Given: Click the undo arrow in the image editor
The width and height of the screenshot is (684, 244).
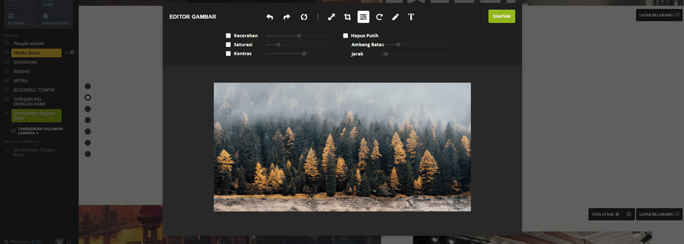Looking at the screenshot, I should click(x=270, y=17).
